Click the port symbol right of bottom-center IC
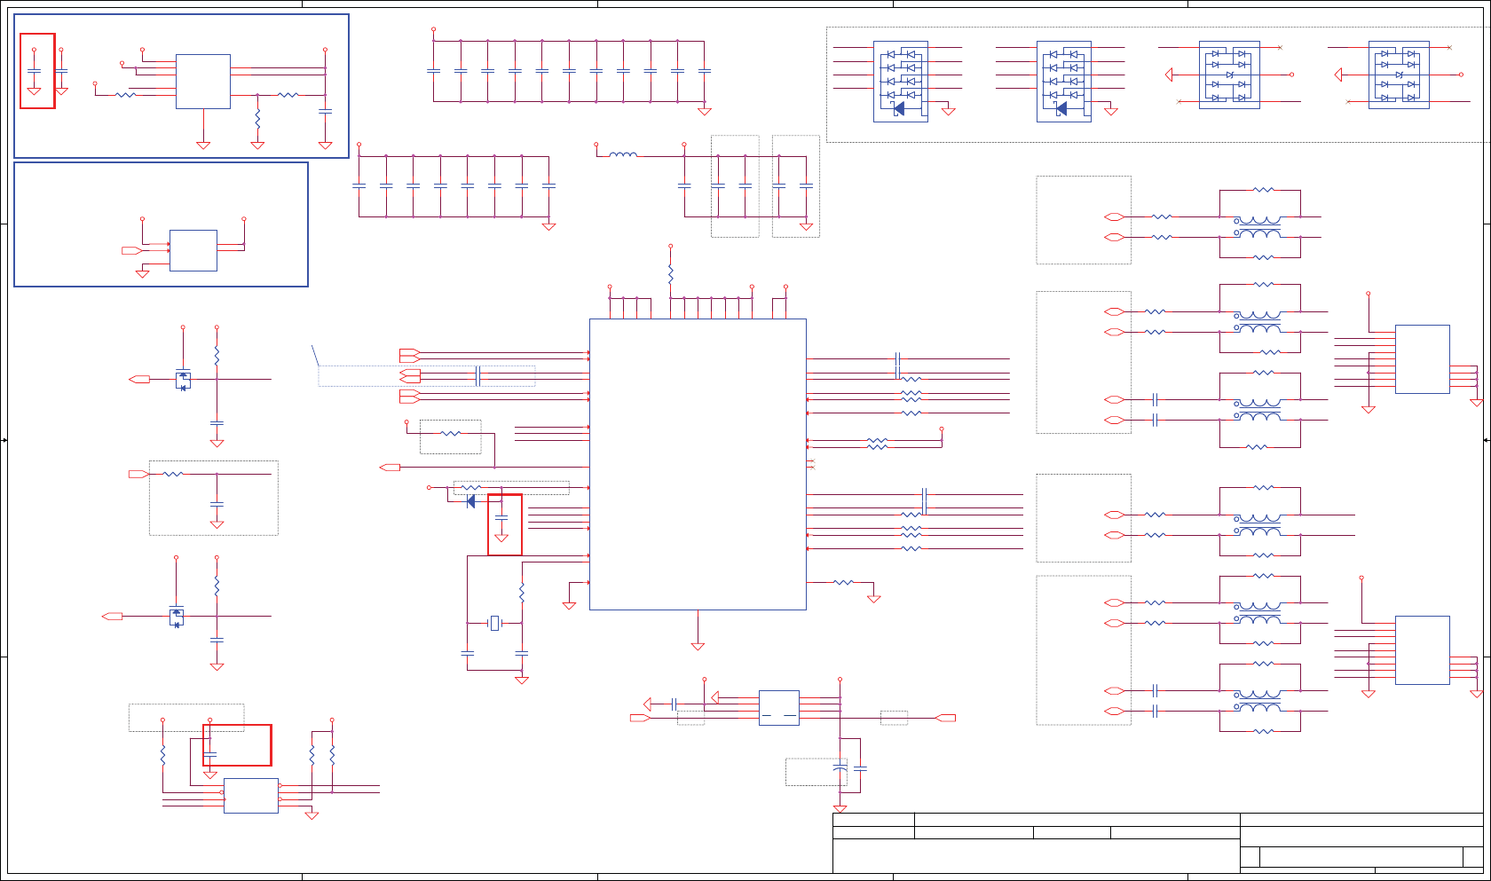Screen dimensions: 1491x881 coord(945,718)
